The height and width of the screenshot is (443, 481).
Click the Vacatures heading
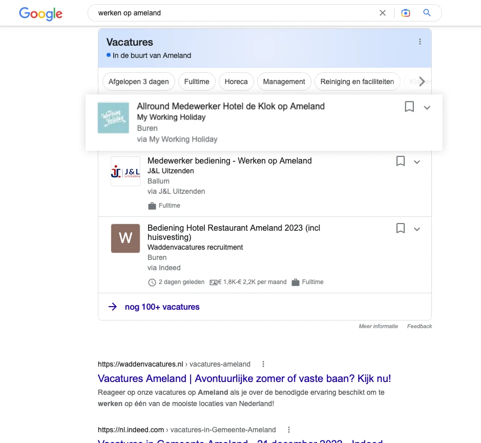click(x=130, y=42)
